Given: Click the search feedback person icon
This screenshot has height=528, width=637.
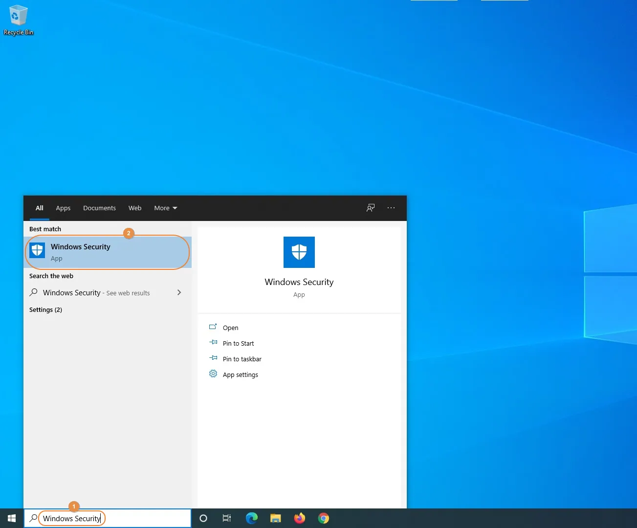Looking at the screenshot, I should tap(371, 208).
